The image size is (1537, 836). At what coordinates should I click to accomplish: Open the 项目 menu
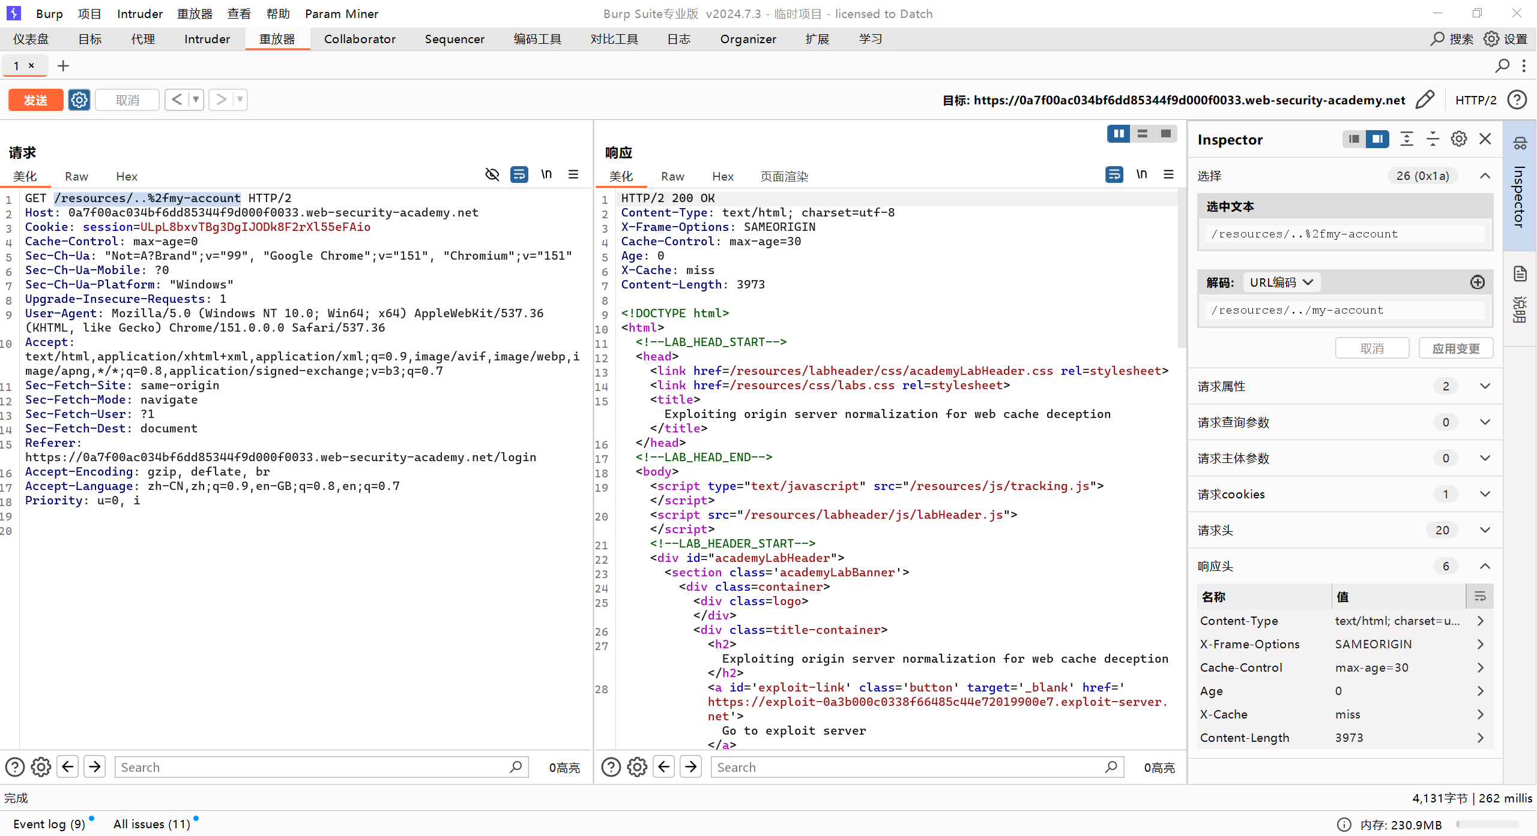point(89,13)
